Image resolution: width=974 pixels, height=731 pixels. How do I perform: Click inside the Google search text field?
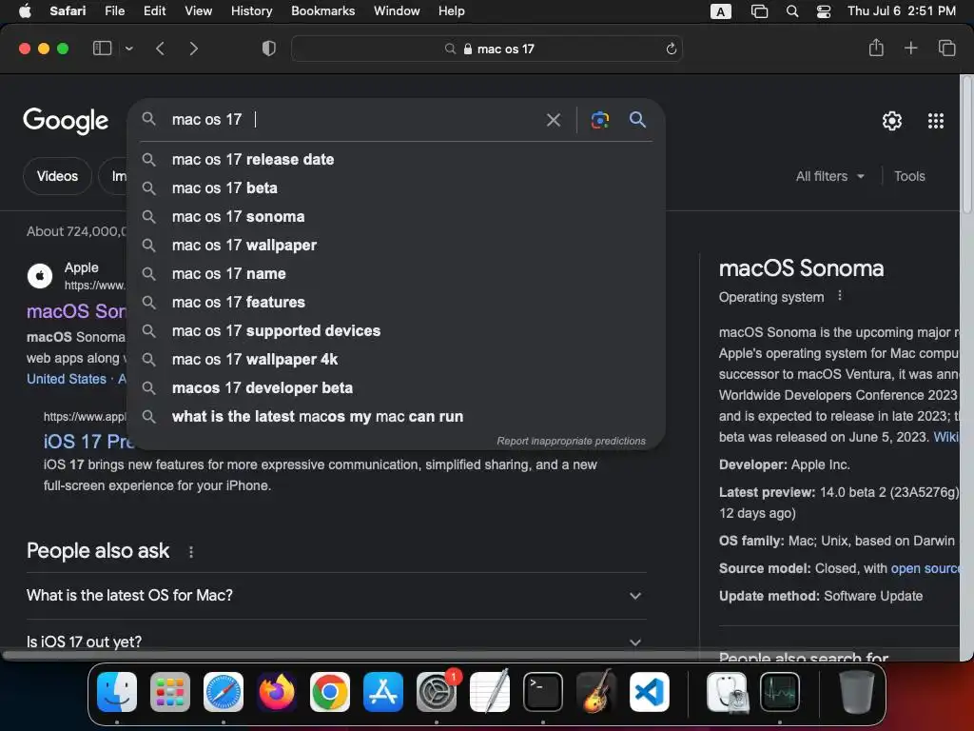tap(354, 119)
